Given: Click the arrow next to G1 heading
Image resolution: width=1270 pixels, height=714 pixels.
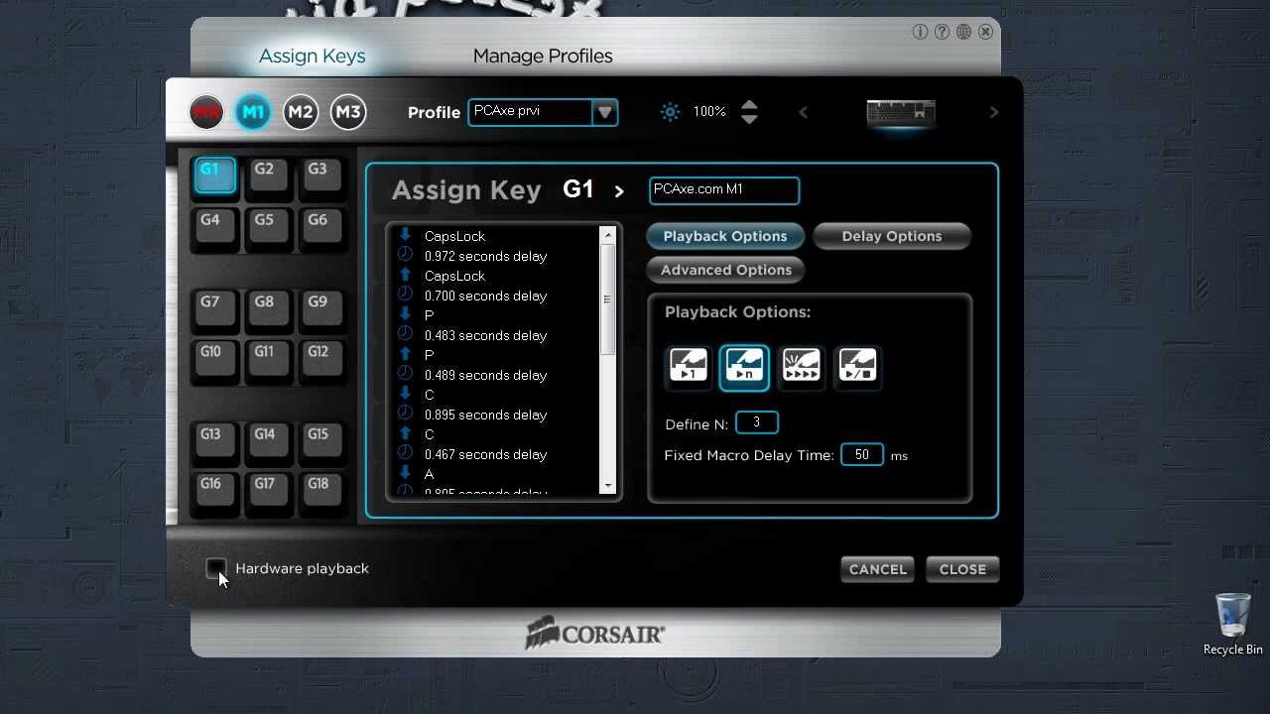Looking at the screenshot, I should [x=619, y=191].
